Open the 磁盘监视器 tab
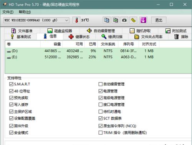 pyautogui.click(x=60, y=31)
